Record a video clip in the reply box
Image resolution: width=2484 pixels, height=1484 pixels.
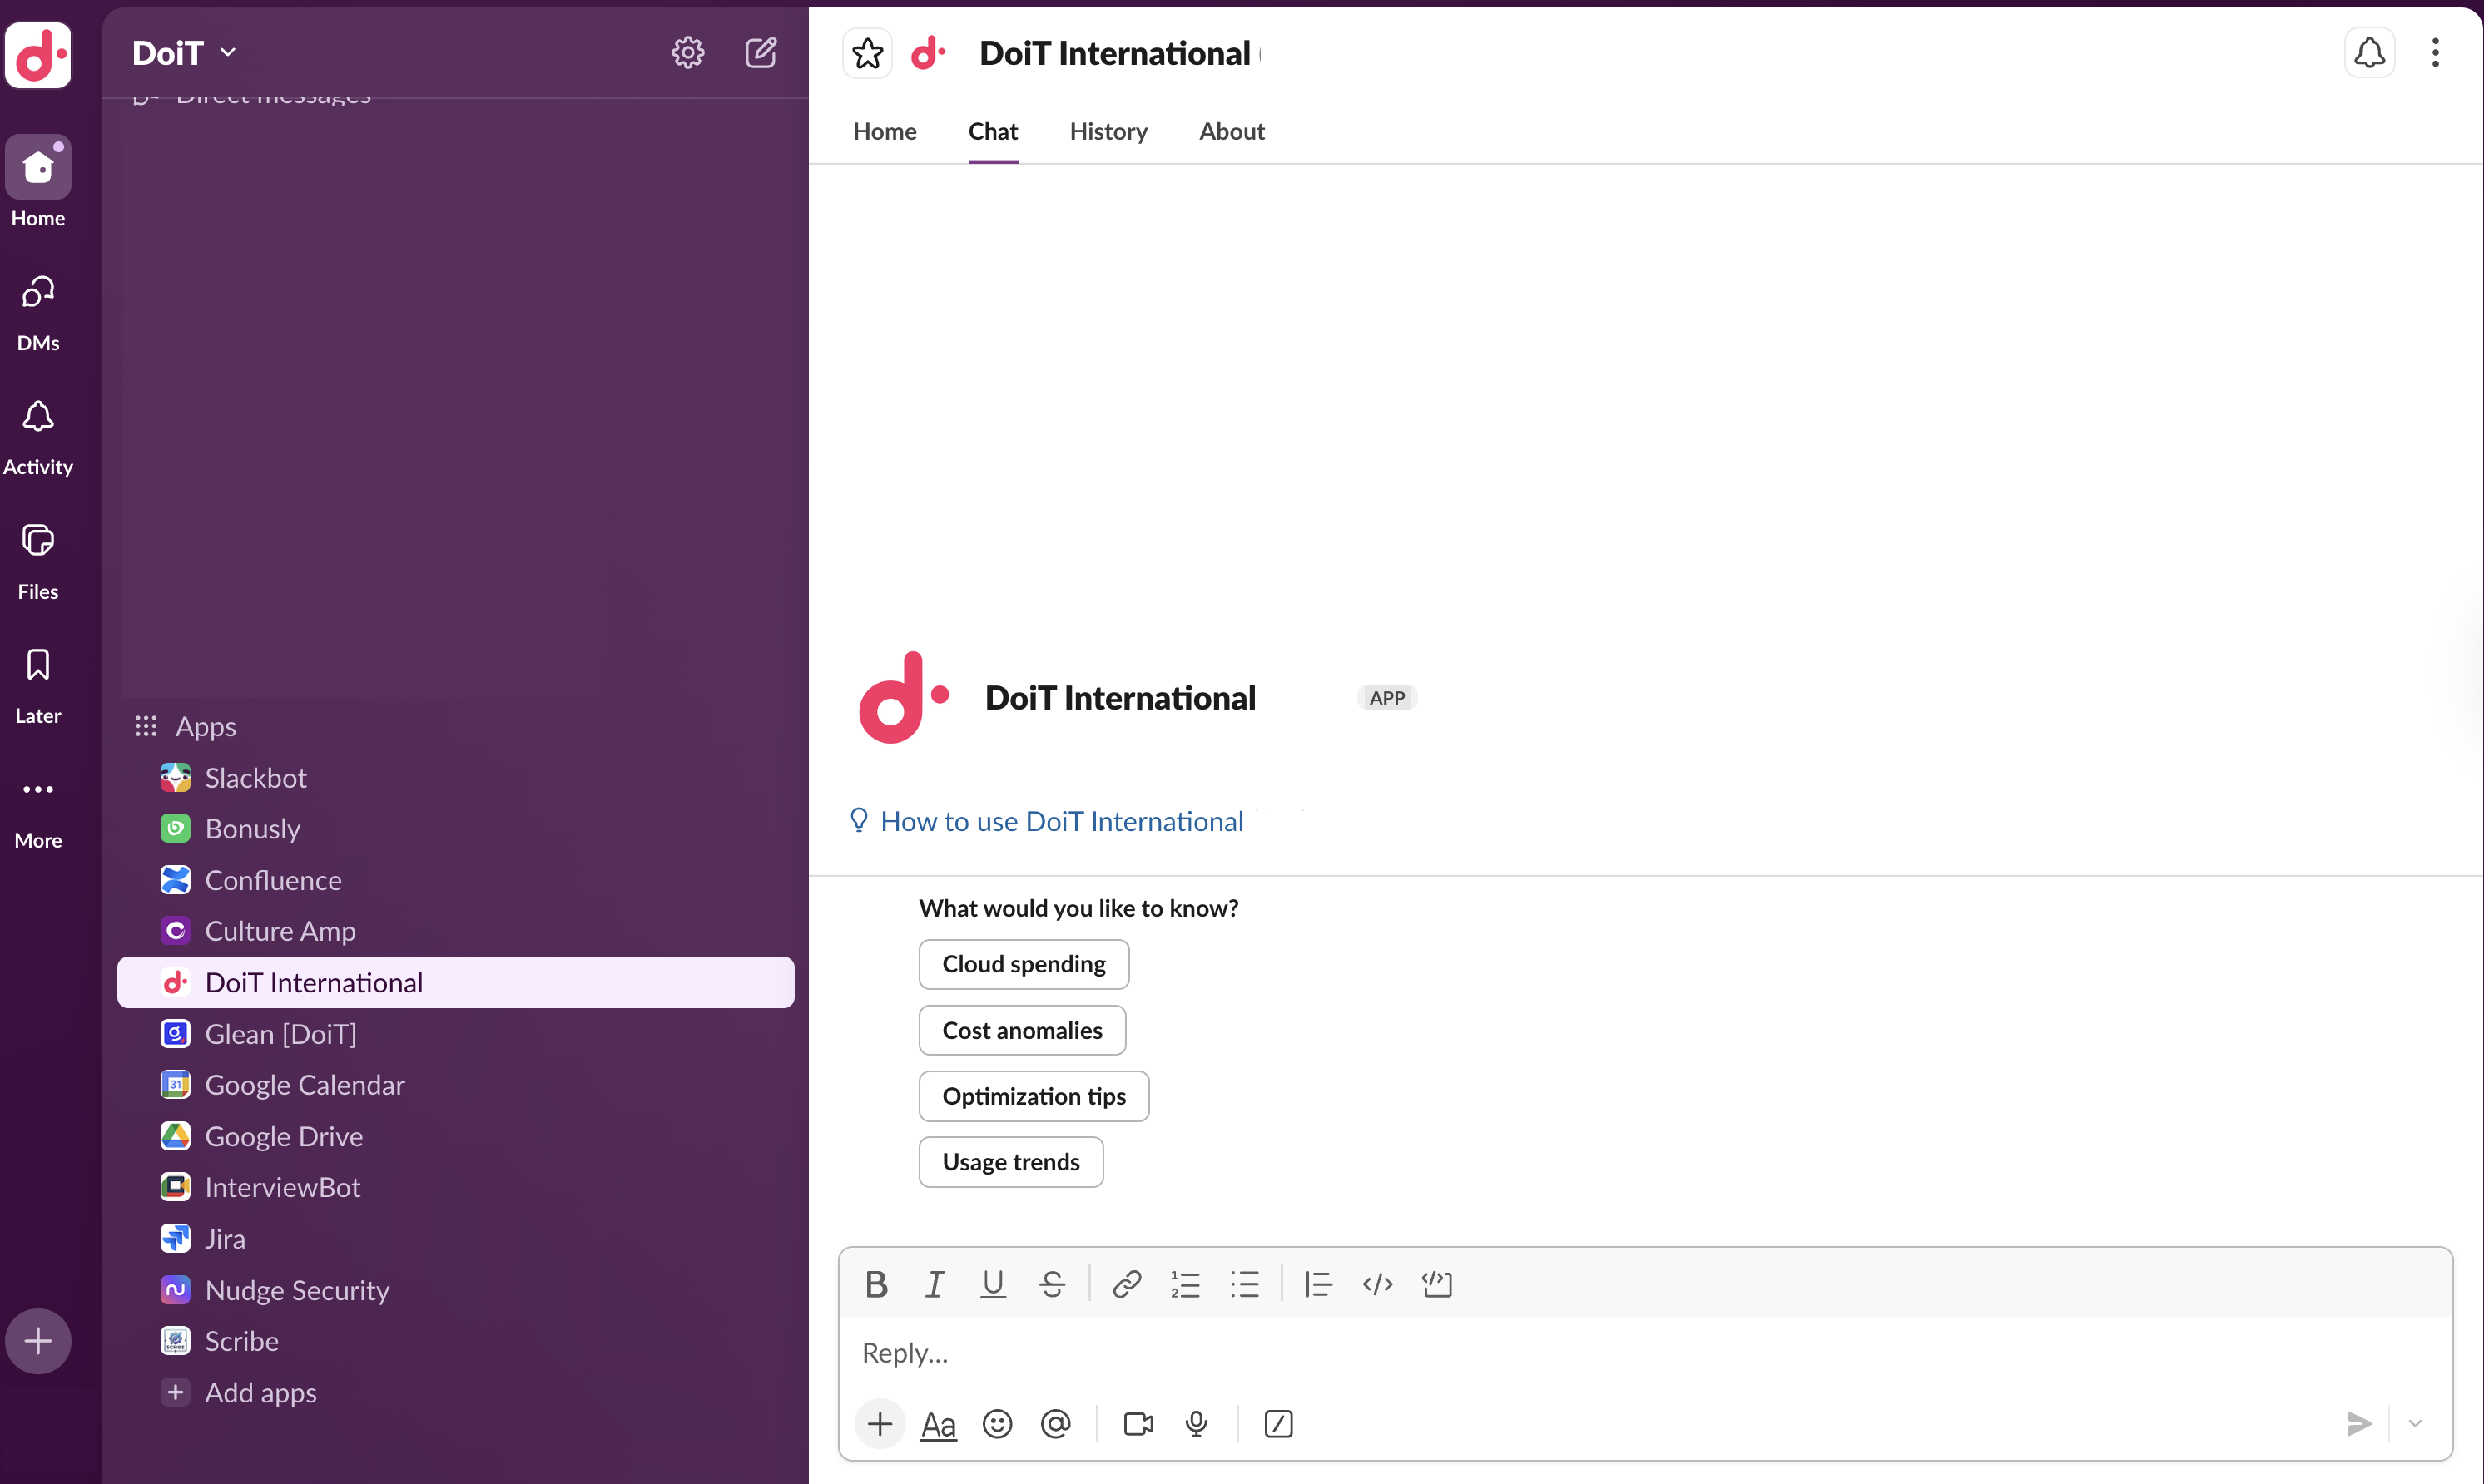[1137, 1423]
